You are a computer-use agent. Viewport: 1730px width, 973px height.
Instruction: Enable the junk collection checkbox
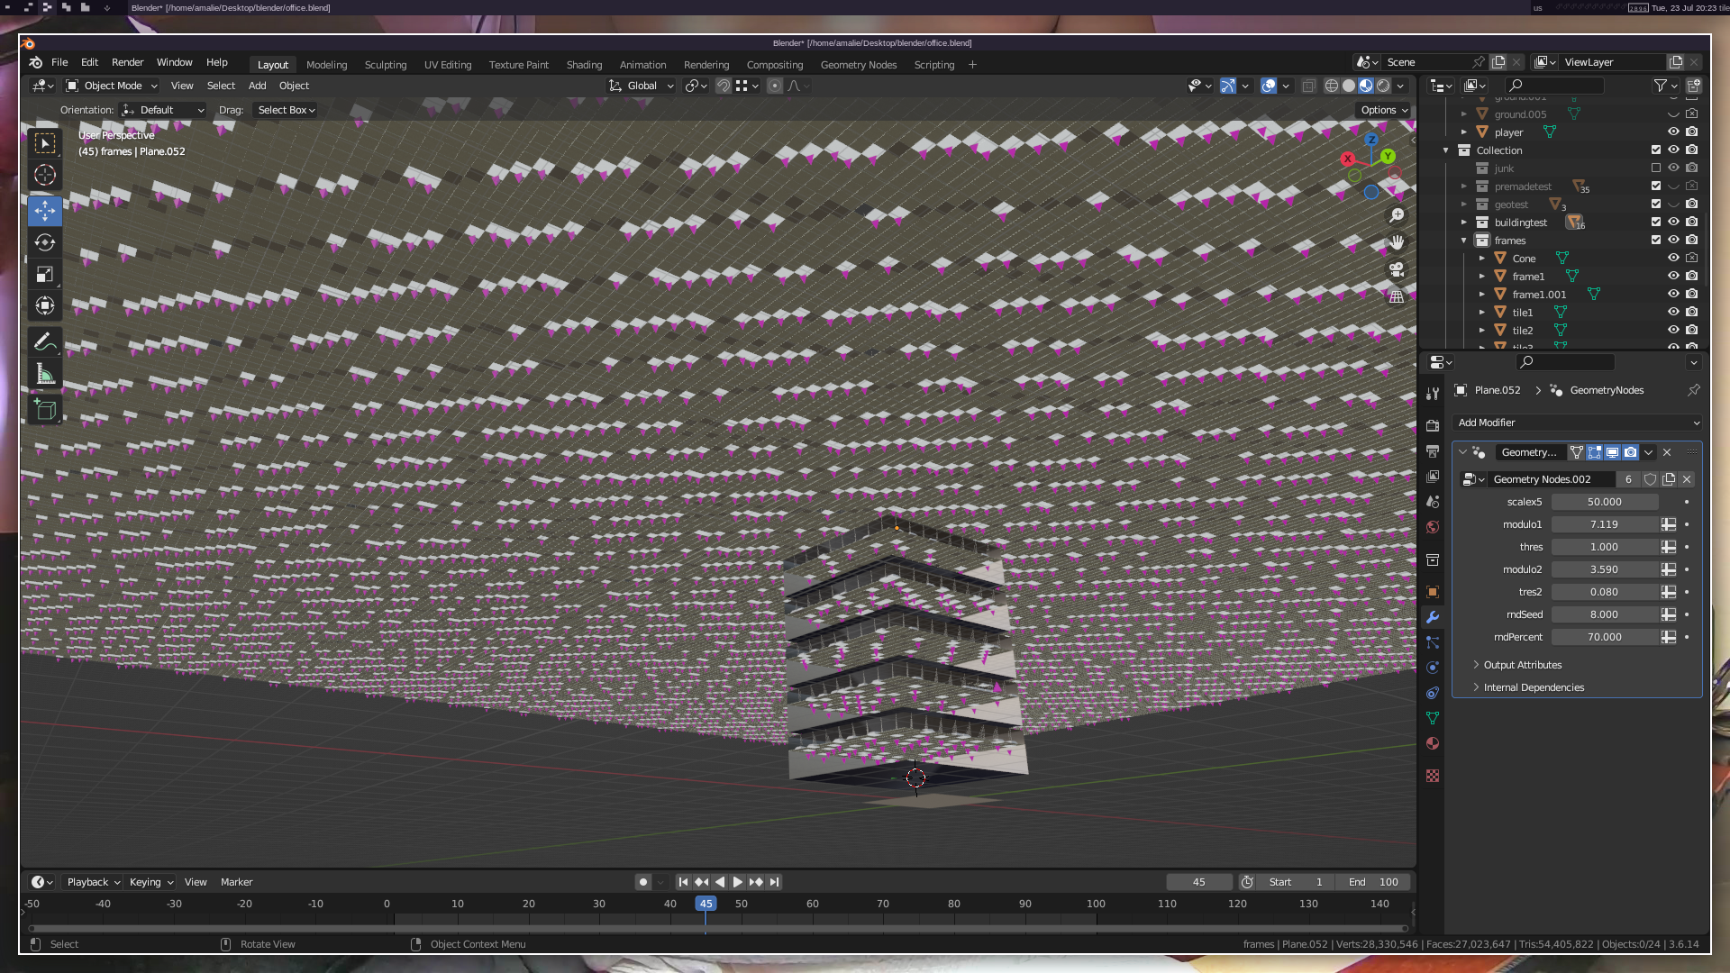(1656, 168)
